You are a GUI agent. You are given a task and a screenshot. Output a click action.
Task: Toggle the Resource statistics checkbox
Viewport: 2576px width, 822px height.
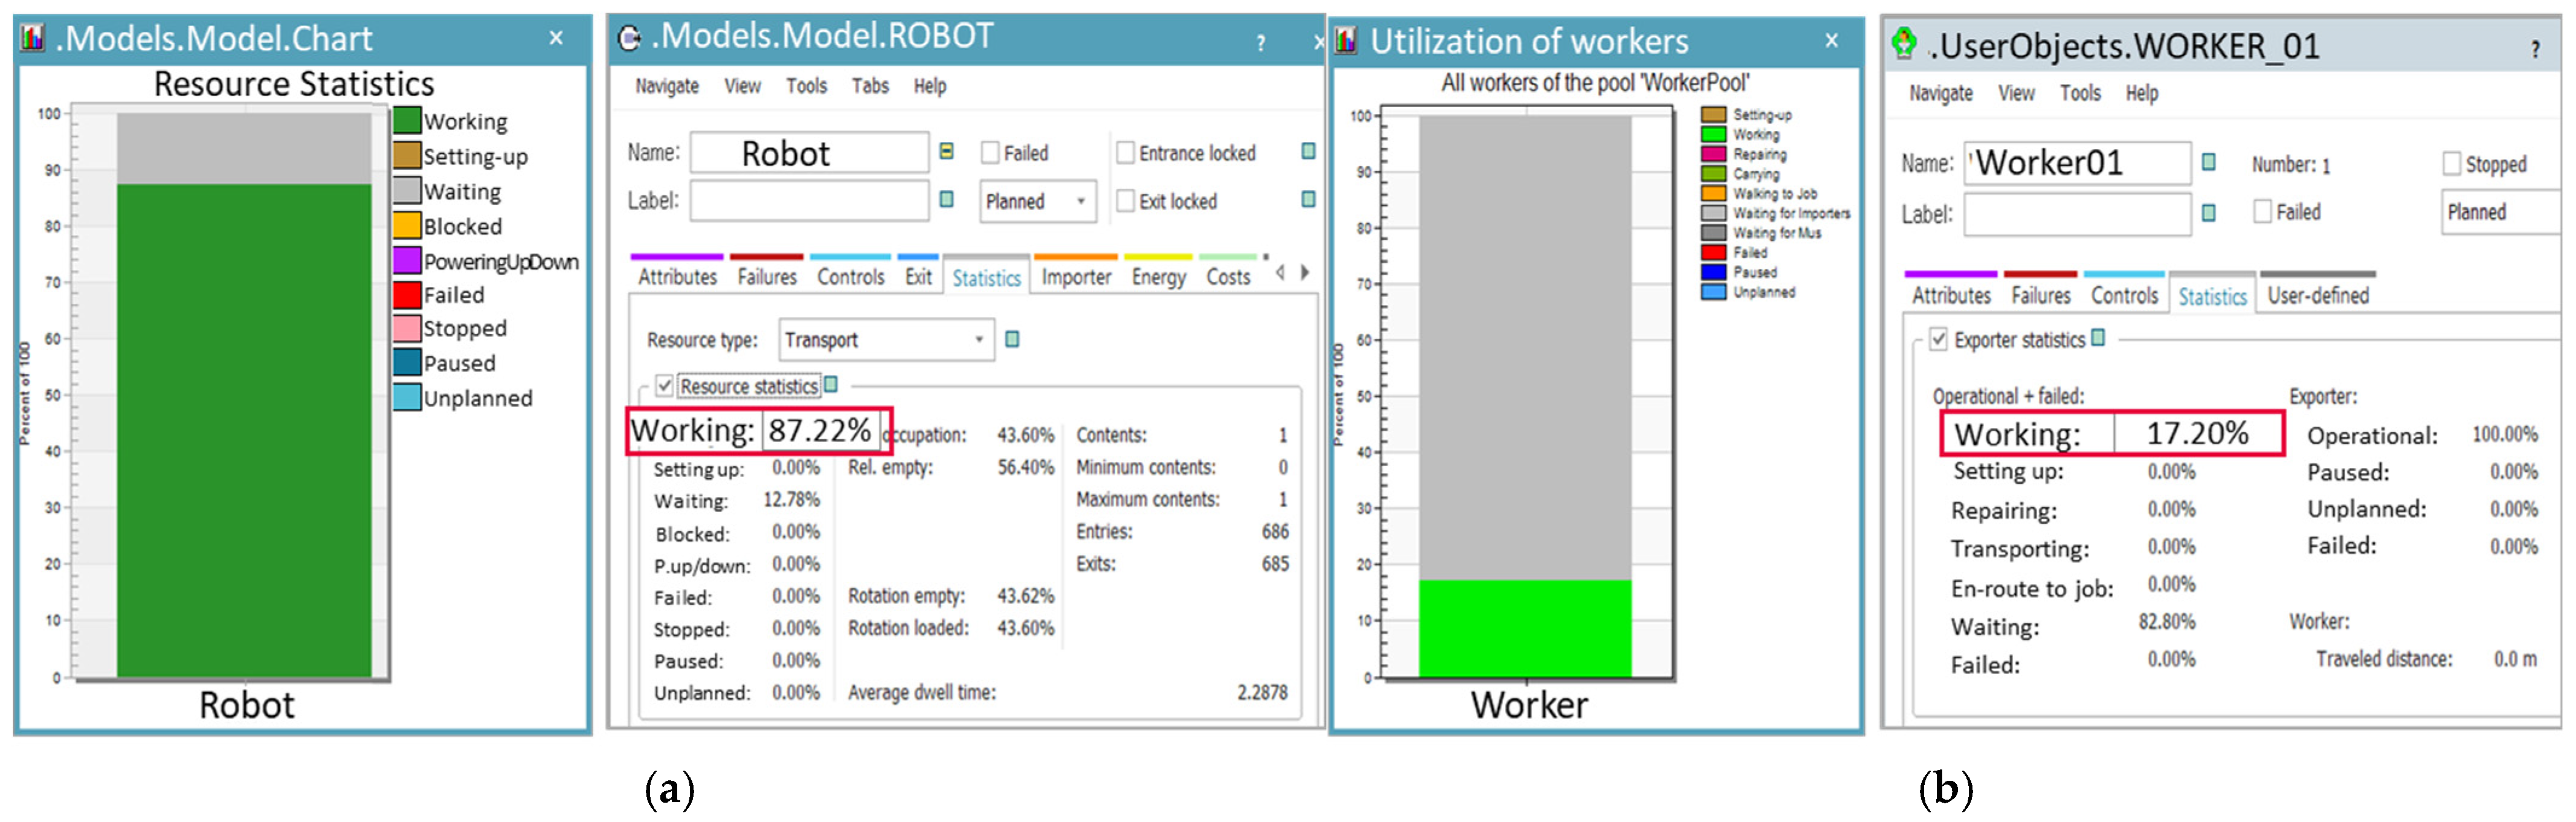[665, 385]
